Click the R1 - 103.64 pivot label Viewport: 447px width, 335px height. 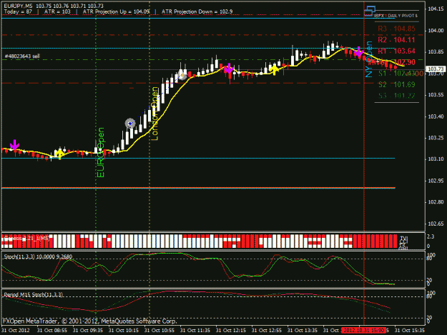point(396,51)
